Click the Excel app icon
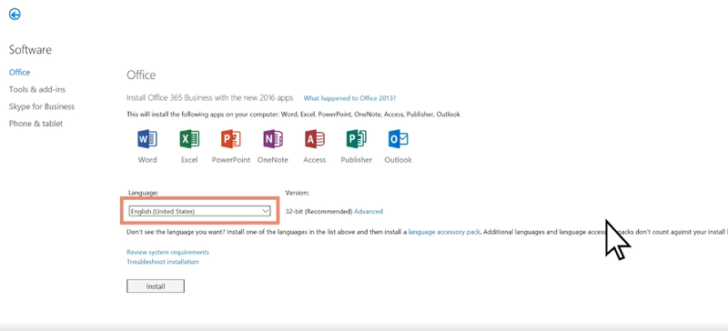The height and width of the screenshot is (331, 728). tap(189, 139)
